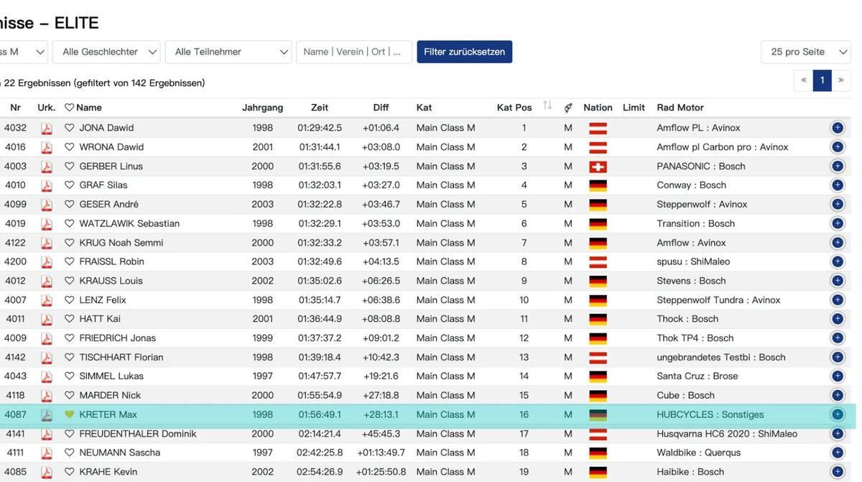Favorite SIMMEL Lukas with the heart

pos(70,376)
